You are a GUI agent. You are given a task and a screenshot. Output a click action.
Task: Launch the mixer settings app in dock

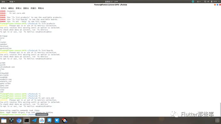[x=12, y=120]
